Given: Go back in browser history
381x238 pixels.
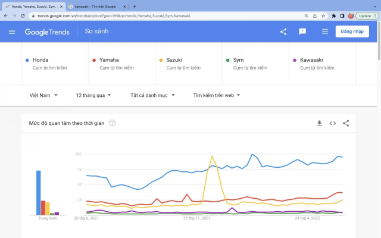Looking at the screenshot, I should pyautogui.click(x=6, y=16).
